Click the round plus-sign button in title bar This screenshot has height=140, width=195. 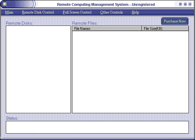[x=190, y=4]
